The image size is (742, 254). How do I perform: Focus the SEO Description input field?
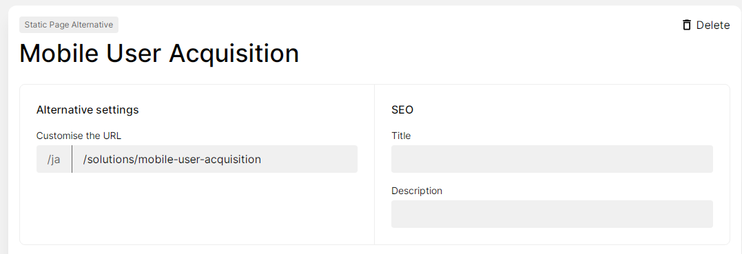(552, 214)
